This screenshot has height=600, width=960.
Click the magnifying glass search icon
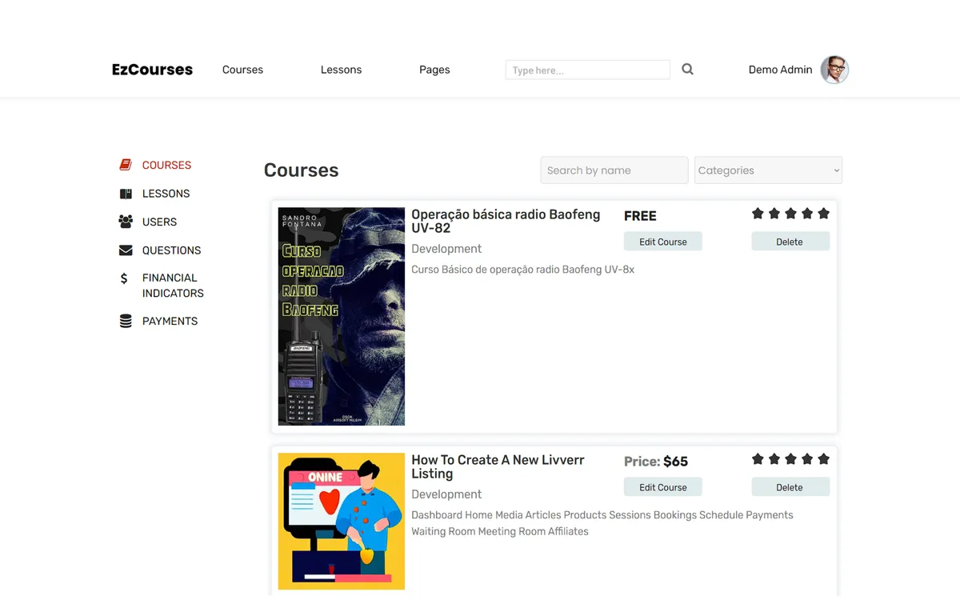click(x=687, y=70)
